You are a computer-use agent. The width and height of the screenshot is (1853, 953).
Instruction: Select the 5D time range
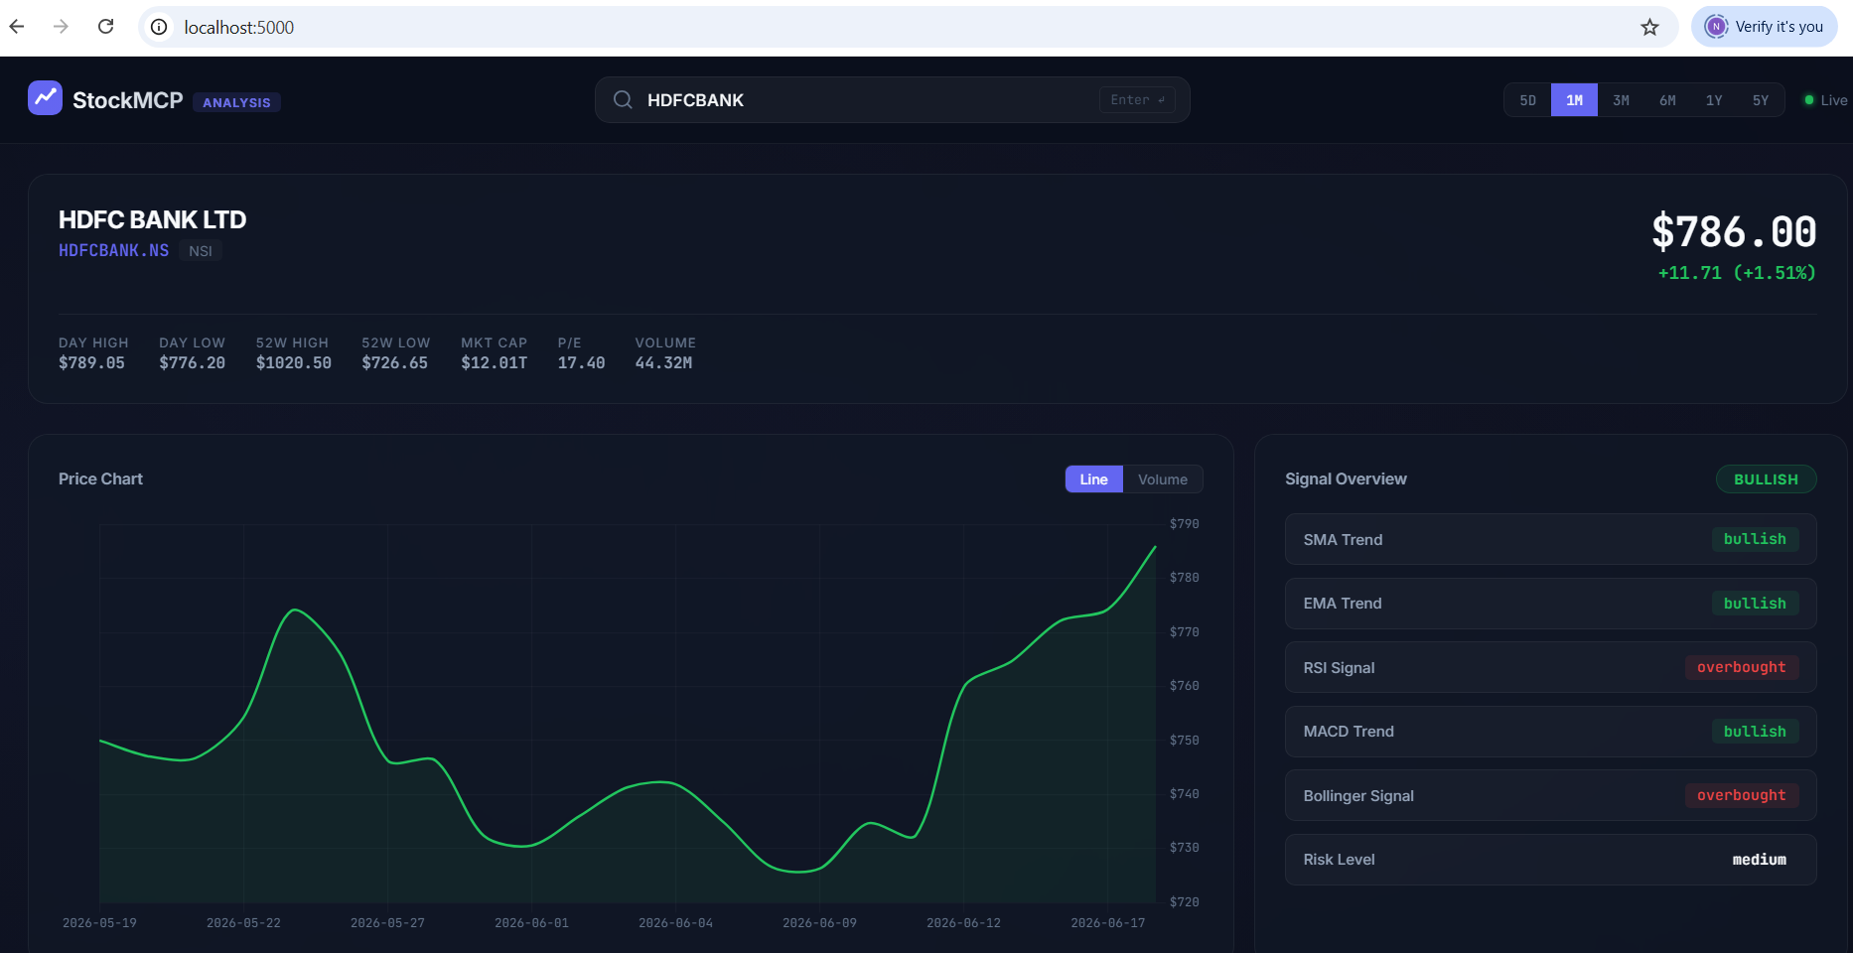tap(1527, 100)
